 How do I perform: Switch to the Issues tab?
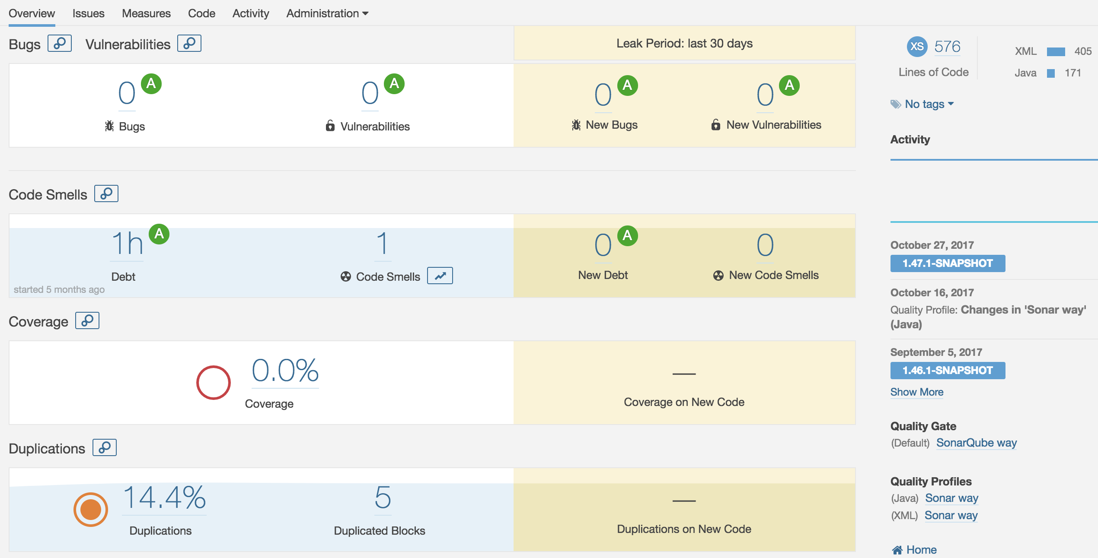coord(89,13)
